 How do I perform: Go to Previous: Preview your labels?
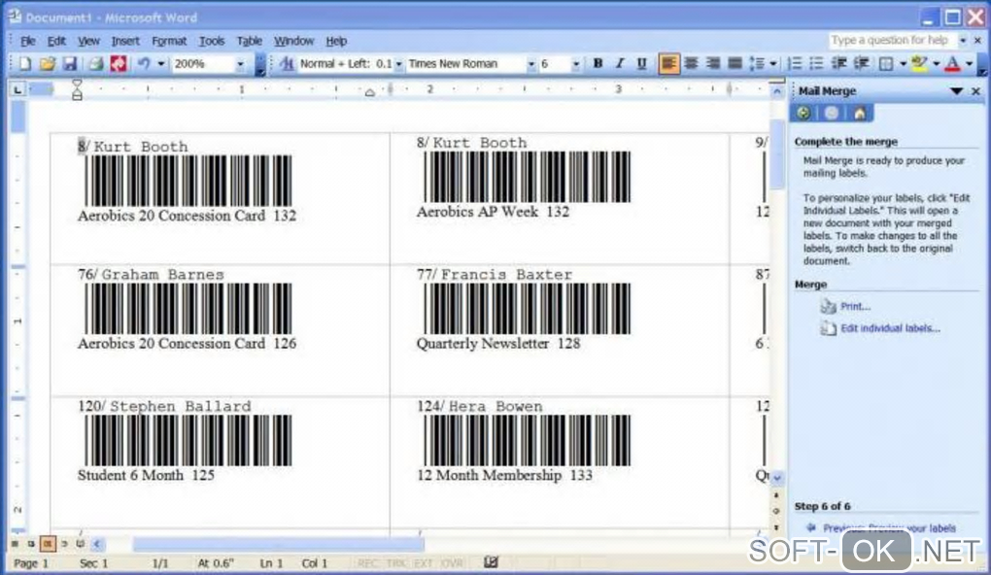(x=889, y=528)
